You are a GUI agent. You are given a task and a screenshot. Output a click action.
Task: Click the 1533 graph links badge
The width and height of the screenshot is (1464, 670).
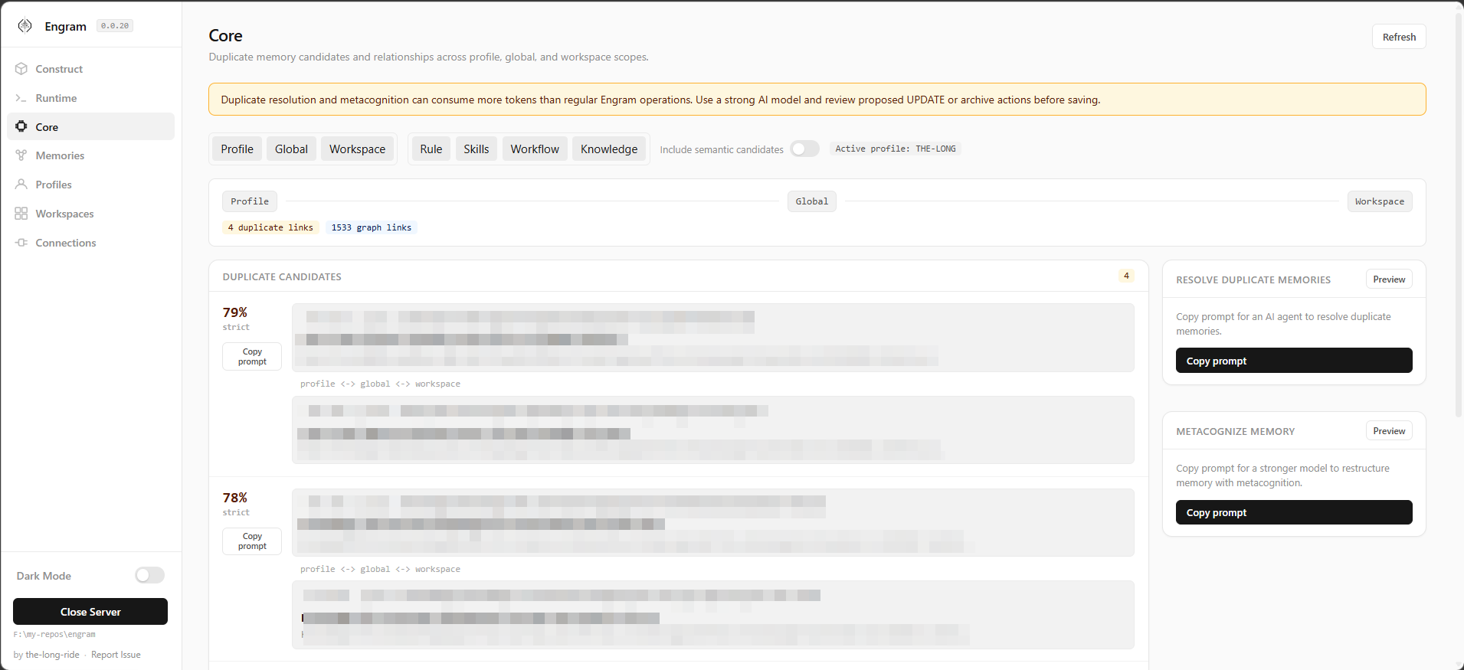click(372, 227)
